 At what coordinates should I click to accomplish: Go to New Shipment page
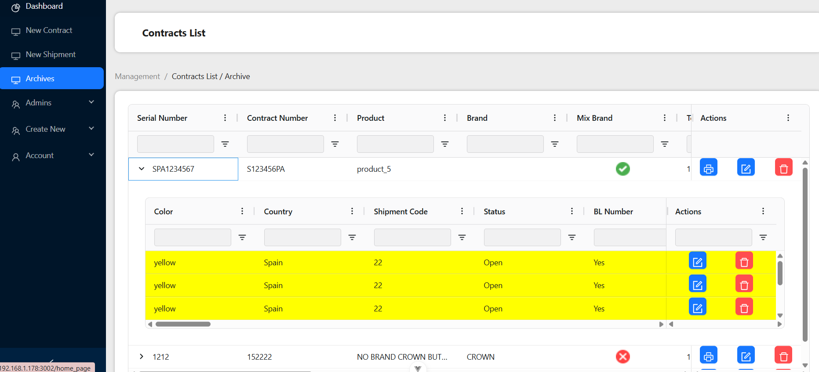pos(51,54)
